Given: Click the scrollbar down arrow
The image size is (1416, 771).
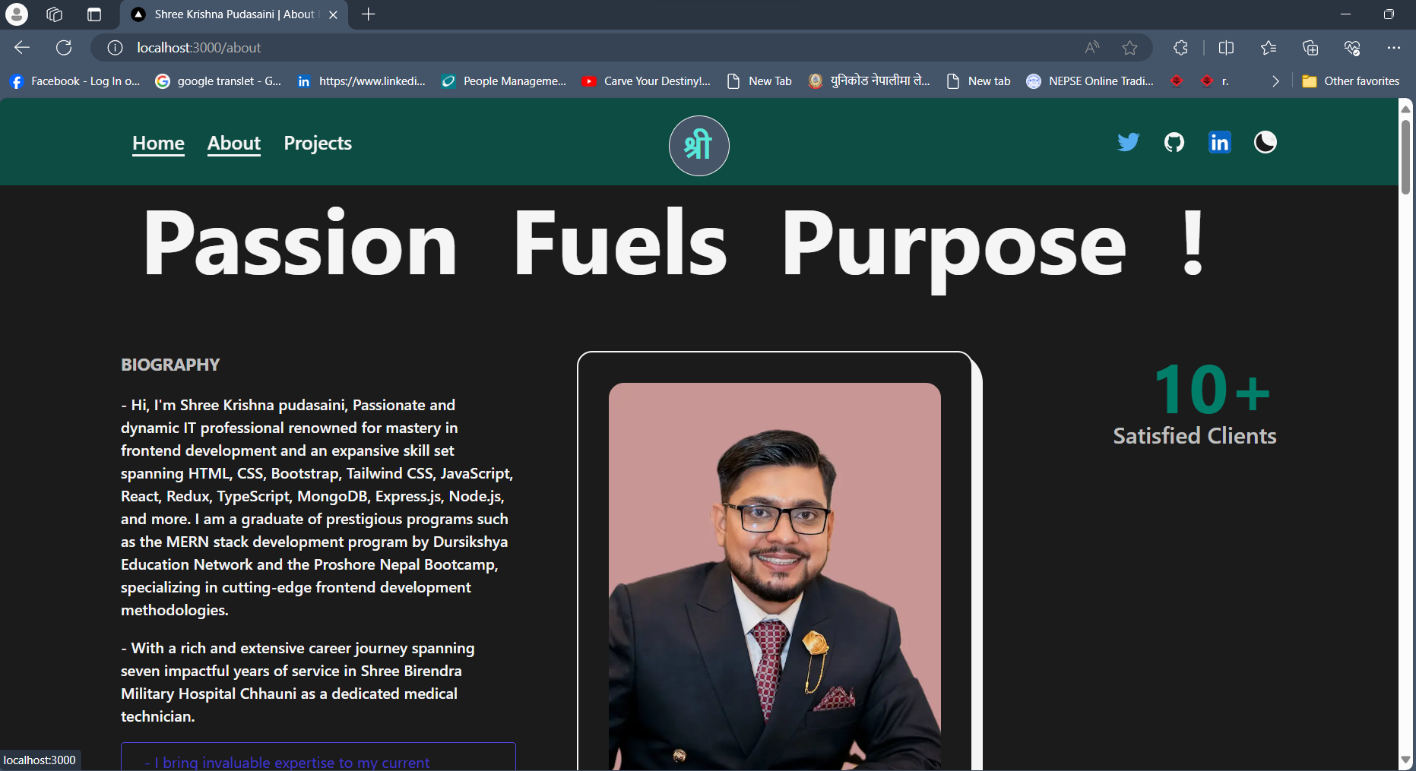Looking at the screenshot, I should 1406,760.
